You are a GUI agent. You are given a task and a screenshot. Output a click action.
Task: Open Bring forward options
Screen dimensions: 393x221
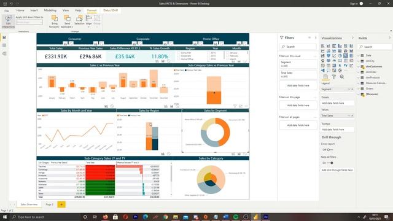point(54,21)
